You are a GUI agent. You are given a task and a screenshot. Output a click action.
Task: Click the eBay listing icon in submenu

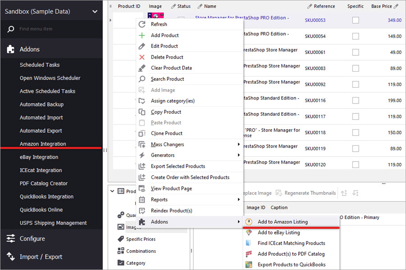click(249, 233)
